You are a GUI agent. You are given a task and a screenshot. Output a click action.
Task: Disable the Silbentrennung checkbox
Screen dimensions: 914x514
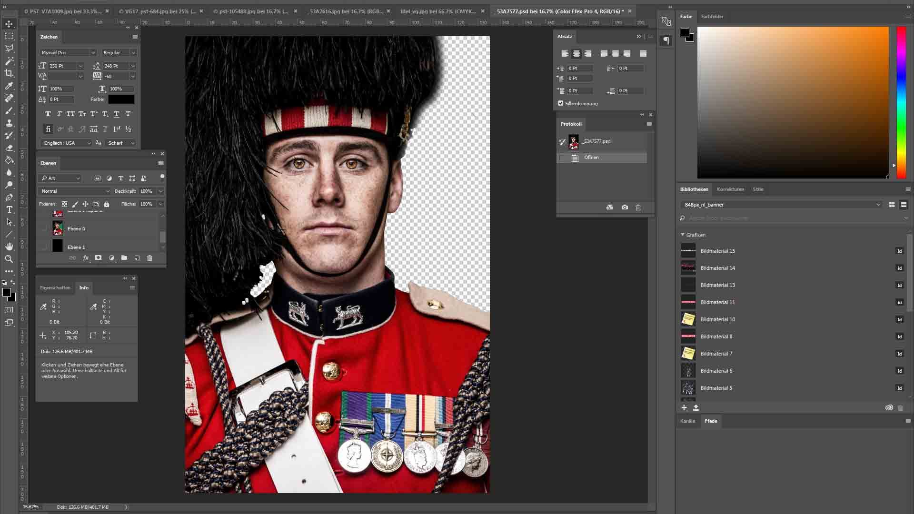[x=561, y=103]
